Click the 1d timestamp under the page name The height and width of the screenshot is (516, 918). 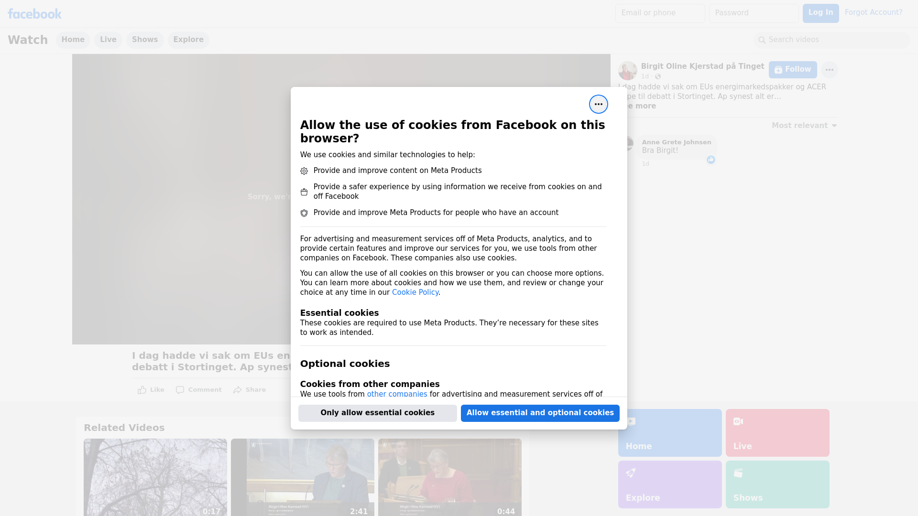[x=645, y=76]
